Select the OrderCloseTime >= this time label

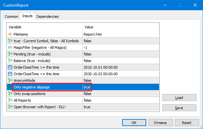pyautogui.click(x=36, y=67)
